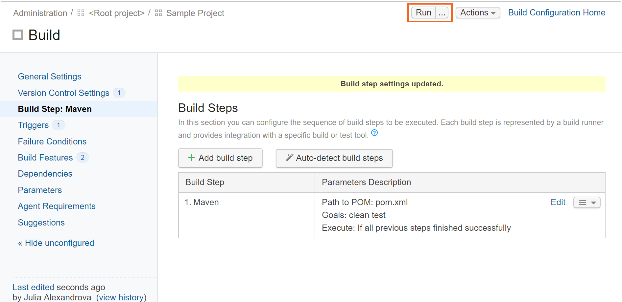Open the help tooltip question mark icon
The height and width of the screenshot is (302, 622).
pyautogui.click(x=374, y=133)
